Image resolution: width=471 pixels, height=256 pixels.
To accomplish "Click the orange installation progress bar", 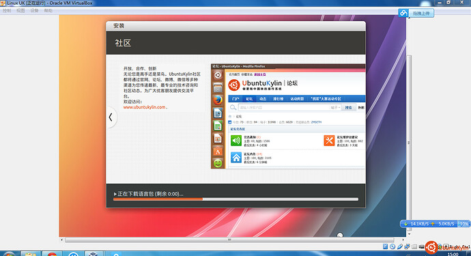I will tap(235, 199).
